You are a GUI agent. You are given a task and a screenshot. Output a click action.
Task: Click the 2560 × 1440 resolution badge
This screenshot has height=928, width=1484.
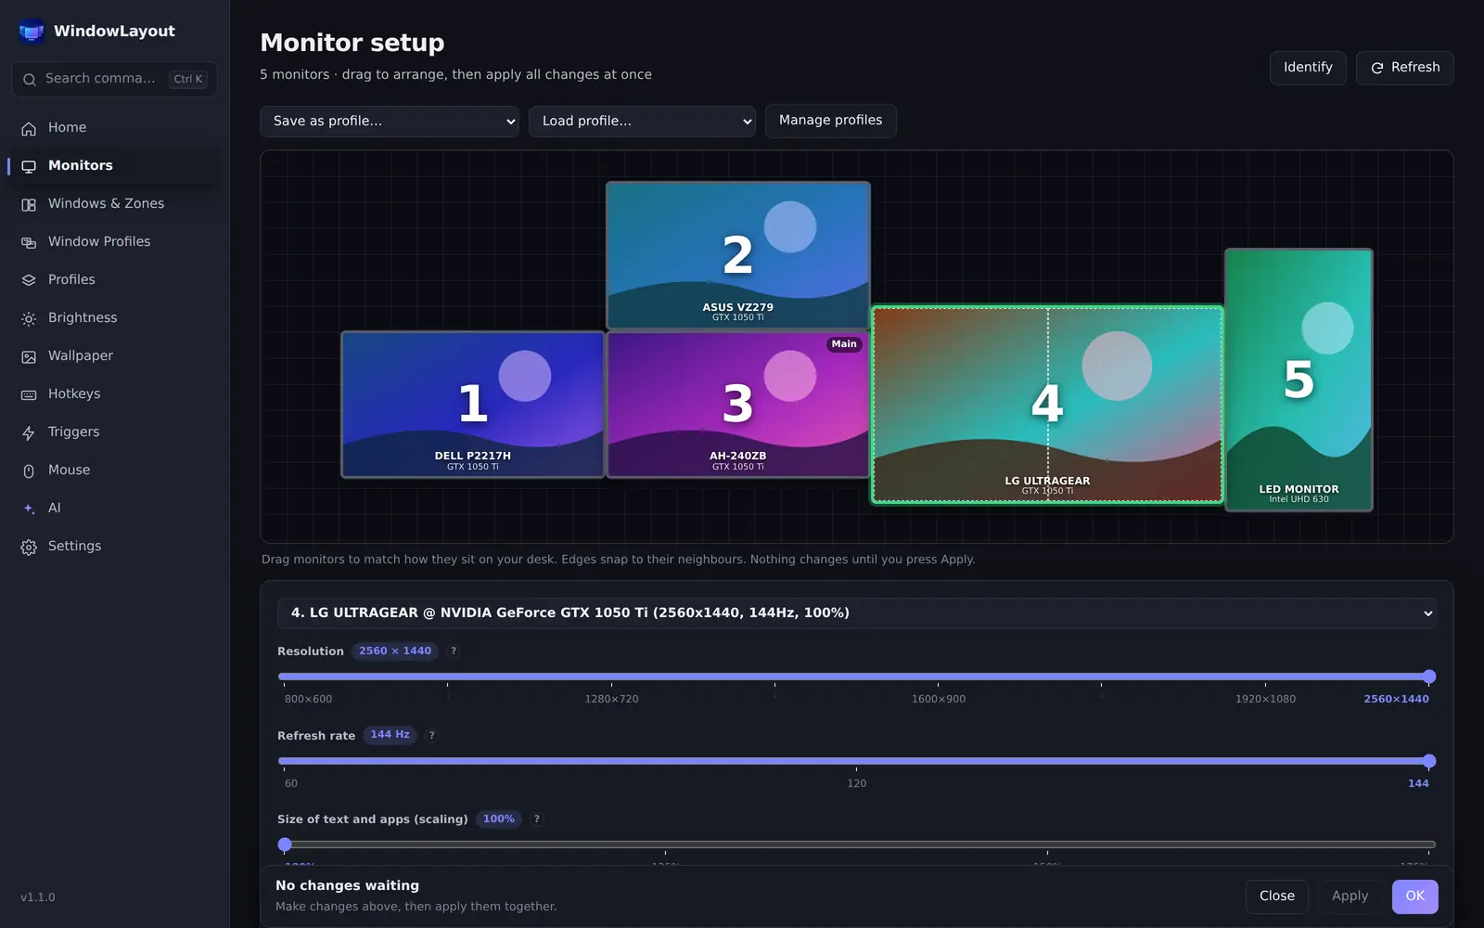click(x=395, y=651)
